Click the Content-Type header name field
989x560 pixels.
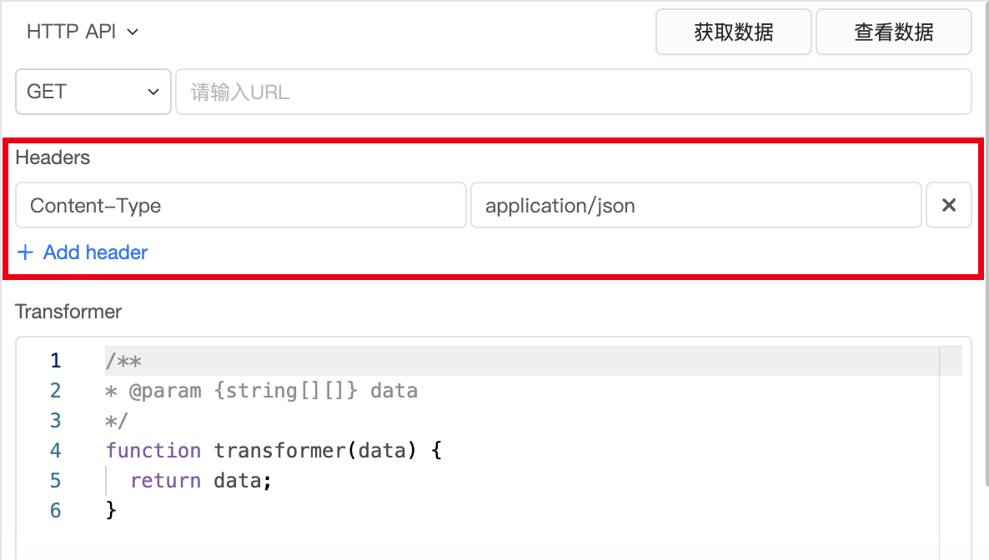click(x=240, y=205)
